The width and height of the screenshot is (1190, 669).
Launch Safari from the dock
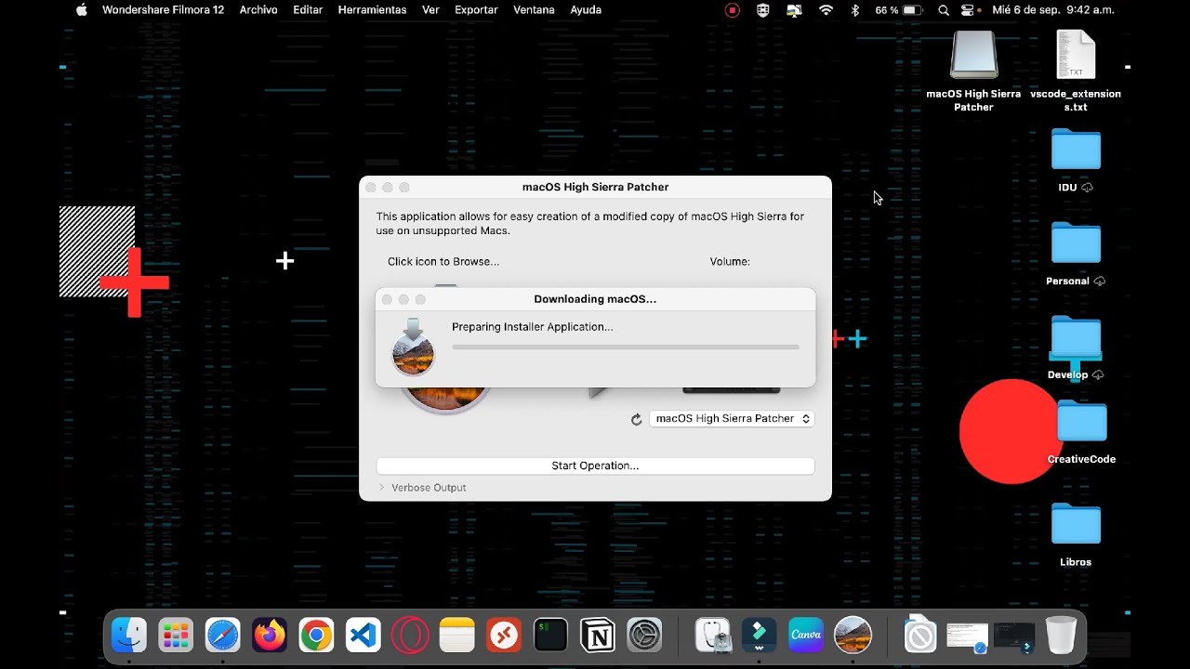pos(223,636)
